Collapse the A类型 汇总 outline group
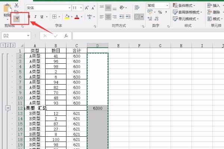This screenshot has width=224, height=149. click(x=7, y=107)
